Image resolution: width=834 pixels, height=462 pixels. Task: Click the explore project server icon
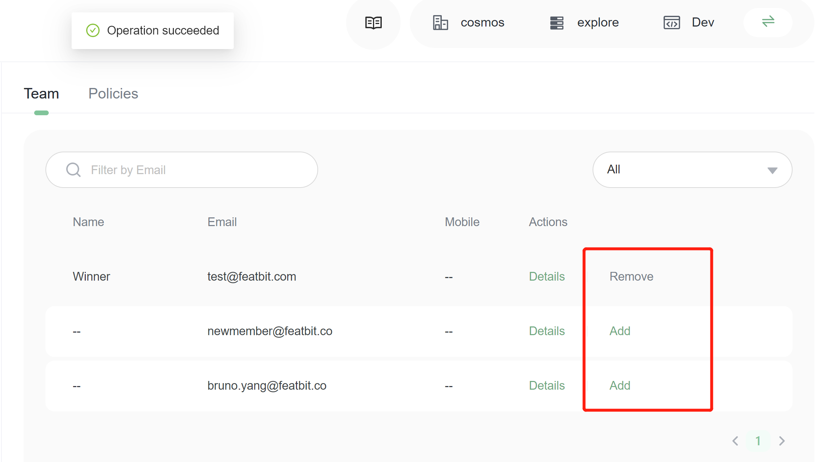coord(557,23)
